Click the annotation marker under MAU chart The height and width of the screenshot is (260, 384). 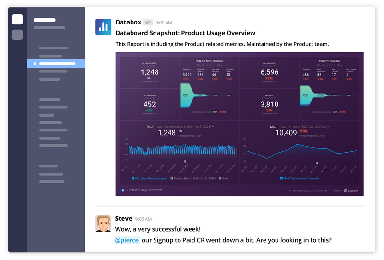coord(317,163)
